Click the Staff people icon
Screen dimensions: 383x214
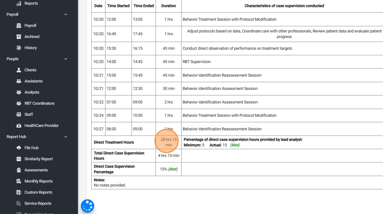[x=19, y=114]
